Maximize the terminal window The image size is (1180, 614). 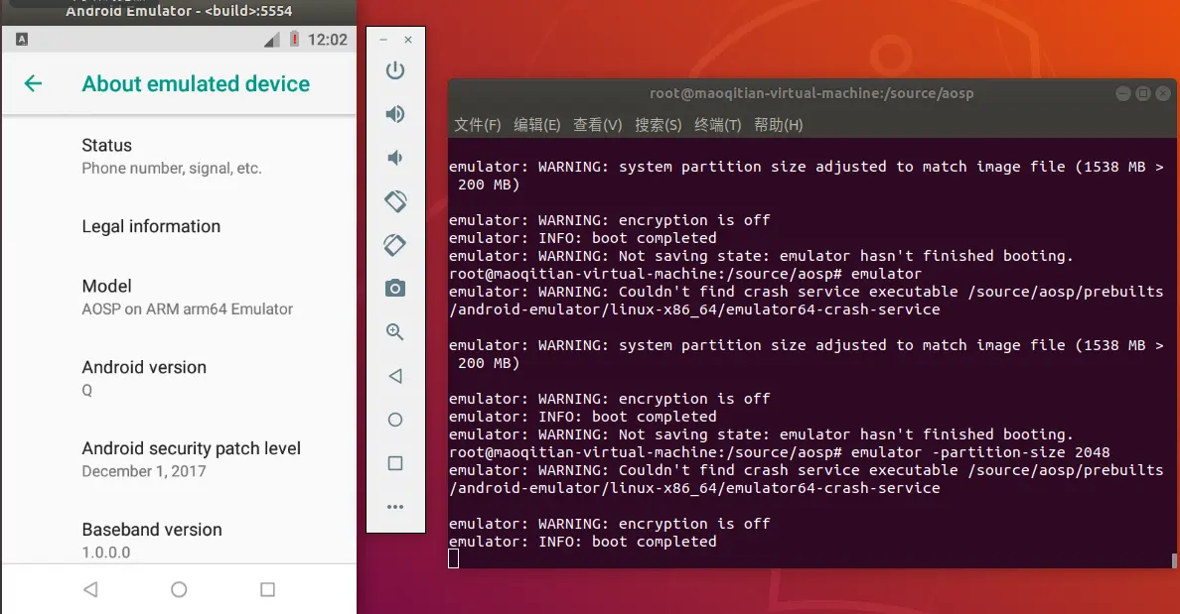[1143, 93]
